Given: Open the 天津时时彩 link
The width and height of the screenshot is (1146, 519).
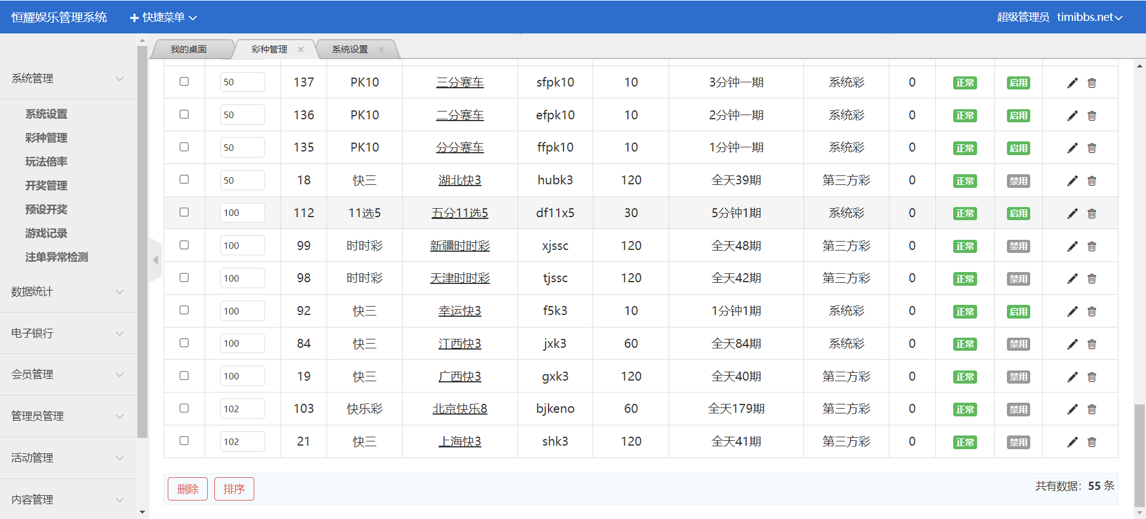Looking at the screenshot, I should pyautogui.click(x=460, y=278).
